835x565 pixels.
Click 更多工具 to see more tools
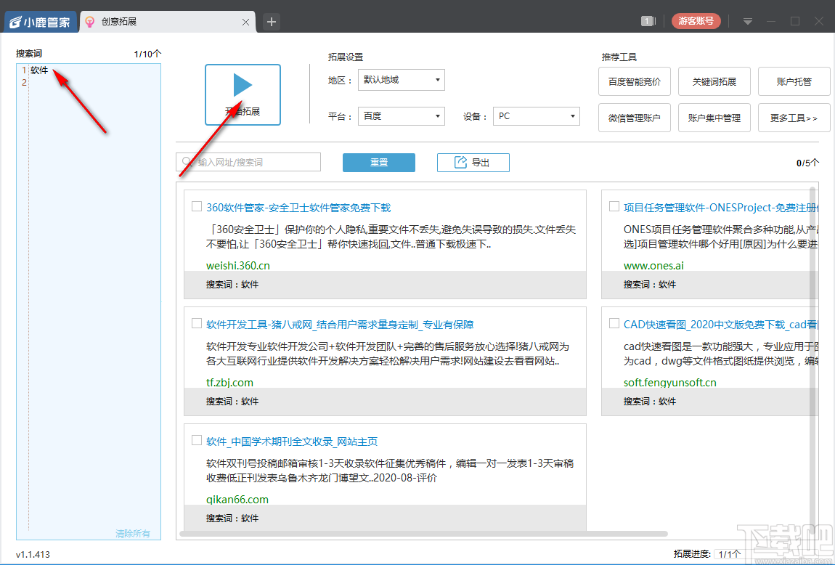pos(794,117)
